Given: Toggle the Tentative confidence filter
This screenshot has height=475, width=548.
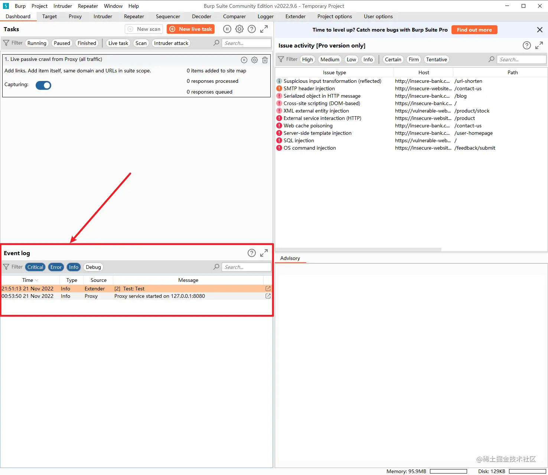Looking at the screenshot, I should pyautogui.click(x=437, y=59).
